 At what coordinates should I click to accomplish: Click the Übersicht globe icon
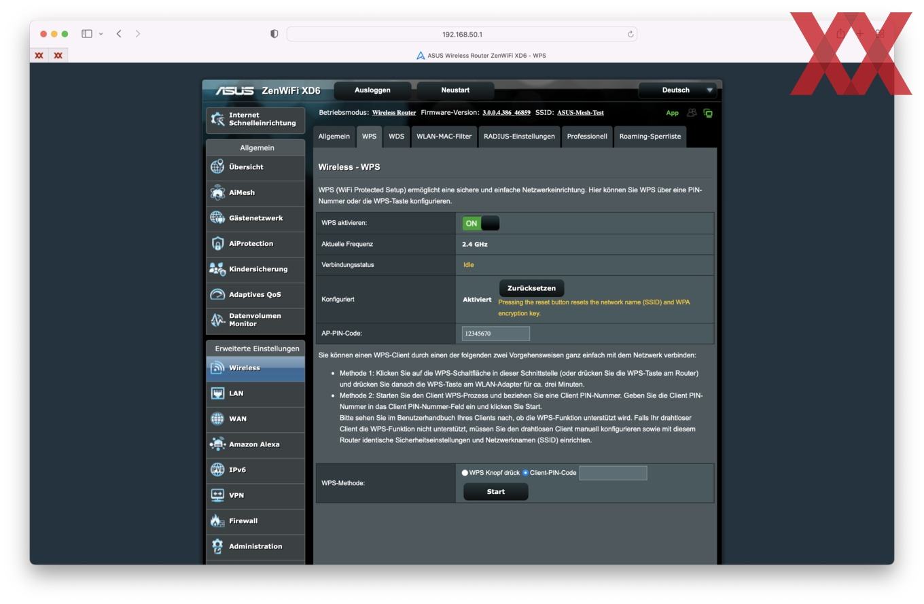click(x=217, y=166)
